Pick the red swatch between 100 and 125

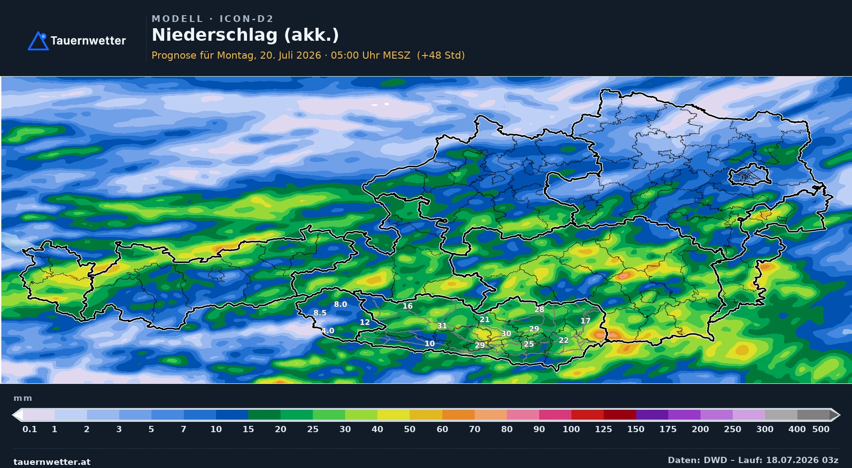(x=588, y=415)
